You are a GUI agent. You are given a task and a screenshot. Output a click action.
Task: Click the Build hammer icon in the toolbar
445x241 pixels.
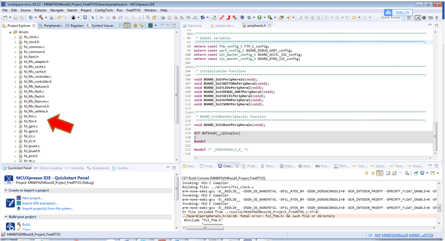click(x=41, y=17)
